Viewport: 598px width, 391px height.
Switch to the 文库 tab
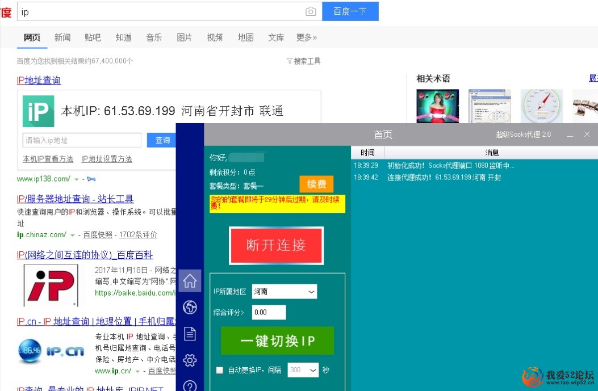(x=276, y=37)
